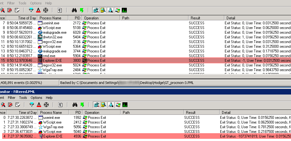Toggle Show Registry Activity in upper window
291x141 pixels.
(x=96, y=10)
